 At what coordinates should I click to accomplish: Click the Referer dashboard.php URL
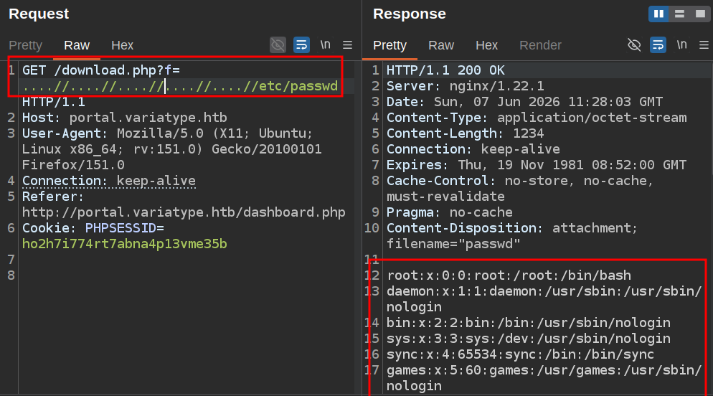184,212
